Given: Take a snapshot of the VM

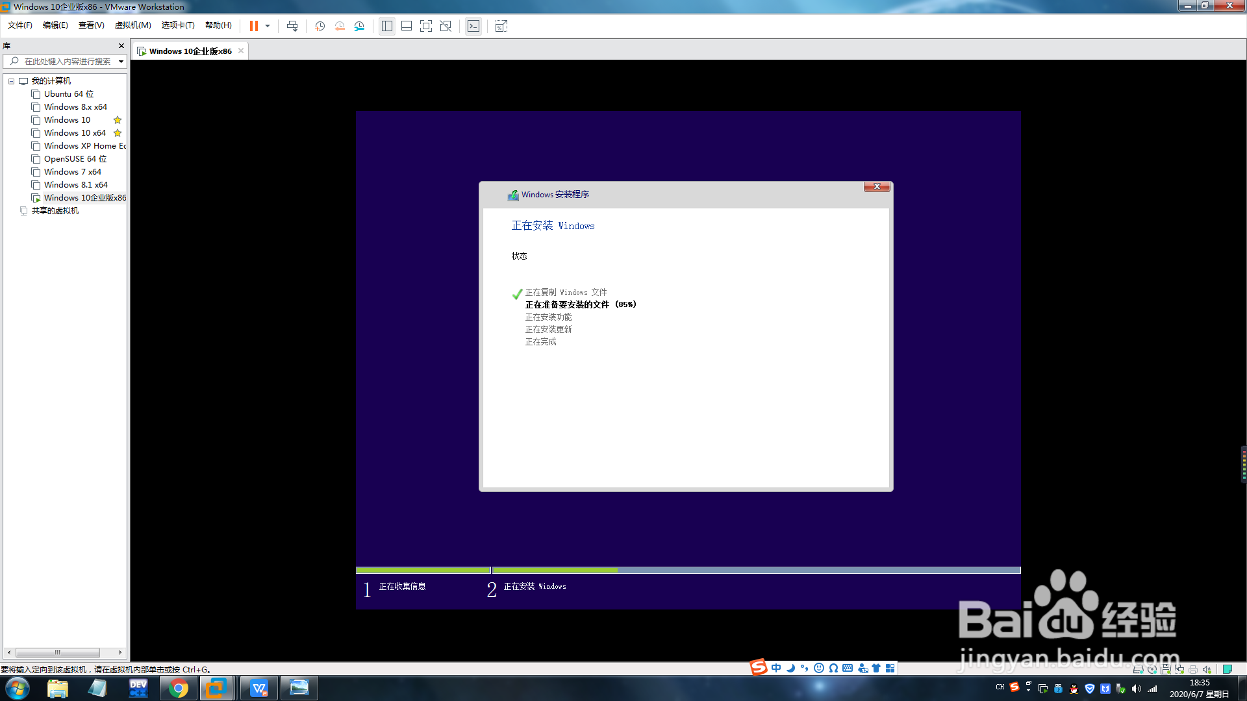Looking at the screenshot, I should point(320,26).
